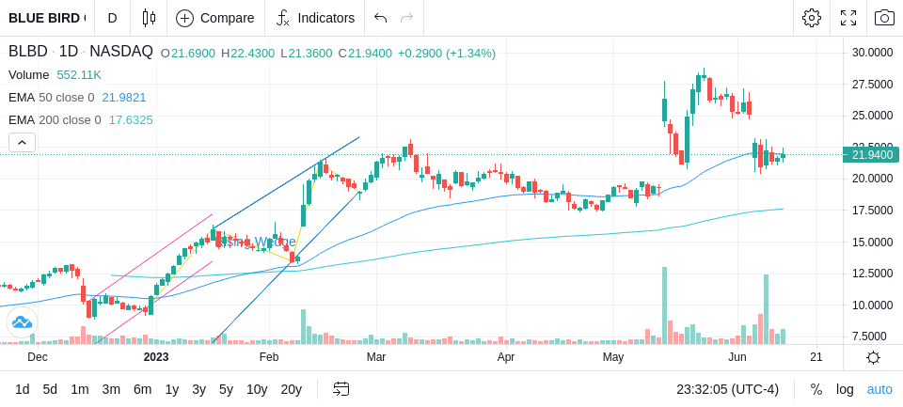Click the 17.5000 price axis label
The image size is (903, 407).
(874, 211)
